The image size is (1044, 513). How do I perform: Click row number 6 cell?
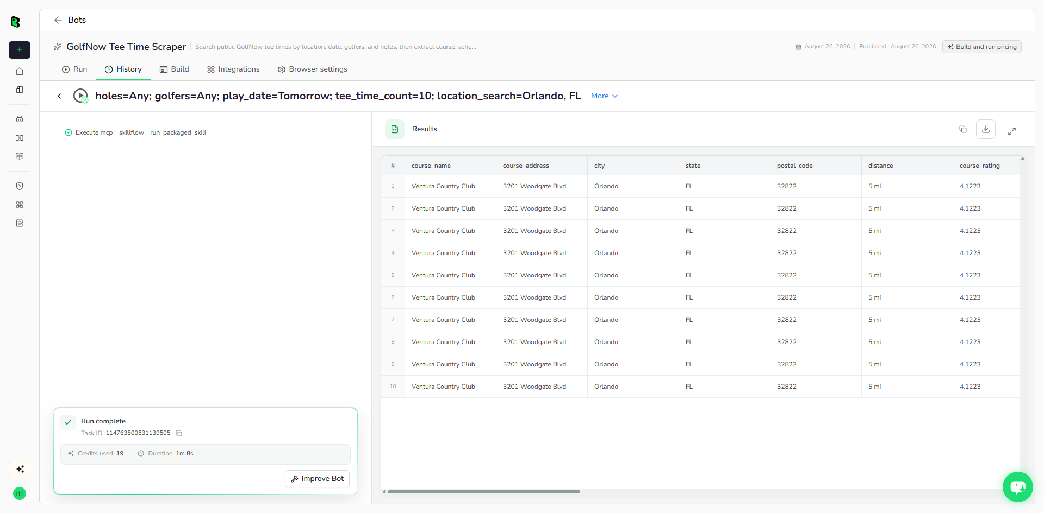coord(393,297)
